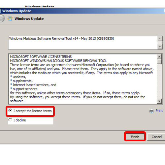Click the Windows Update title bar
Screen dimensions: 165x165
click(82, 11)
